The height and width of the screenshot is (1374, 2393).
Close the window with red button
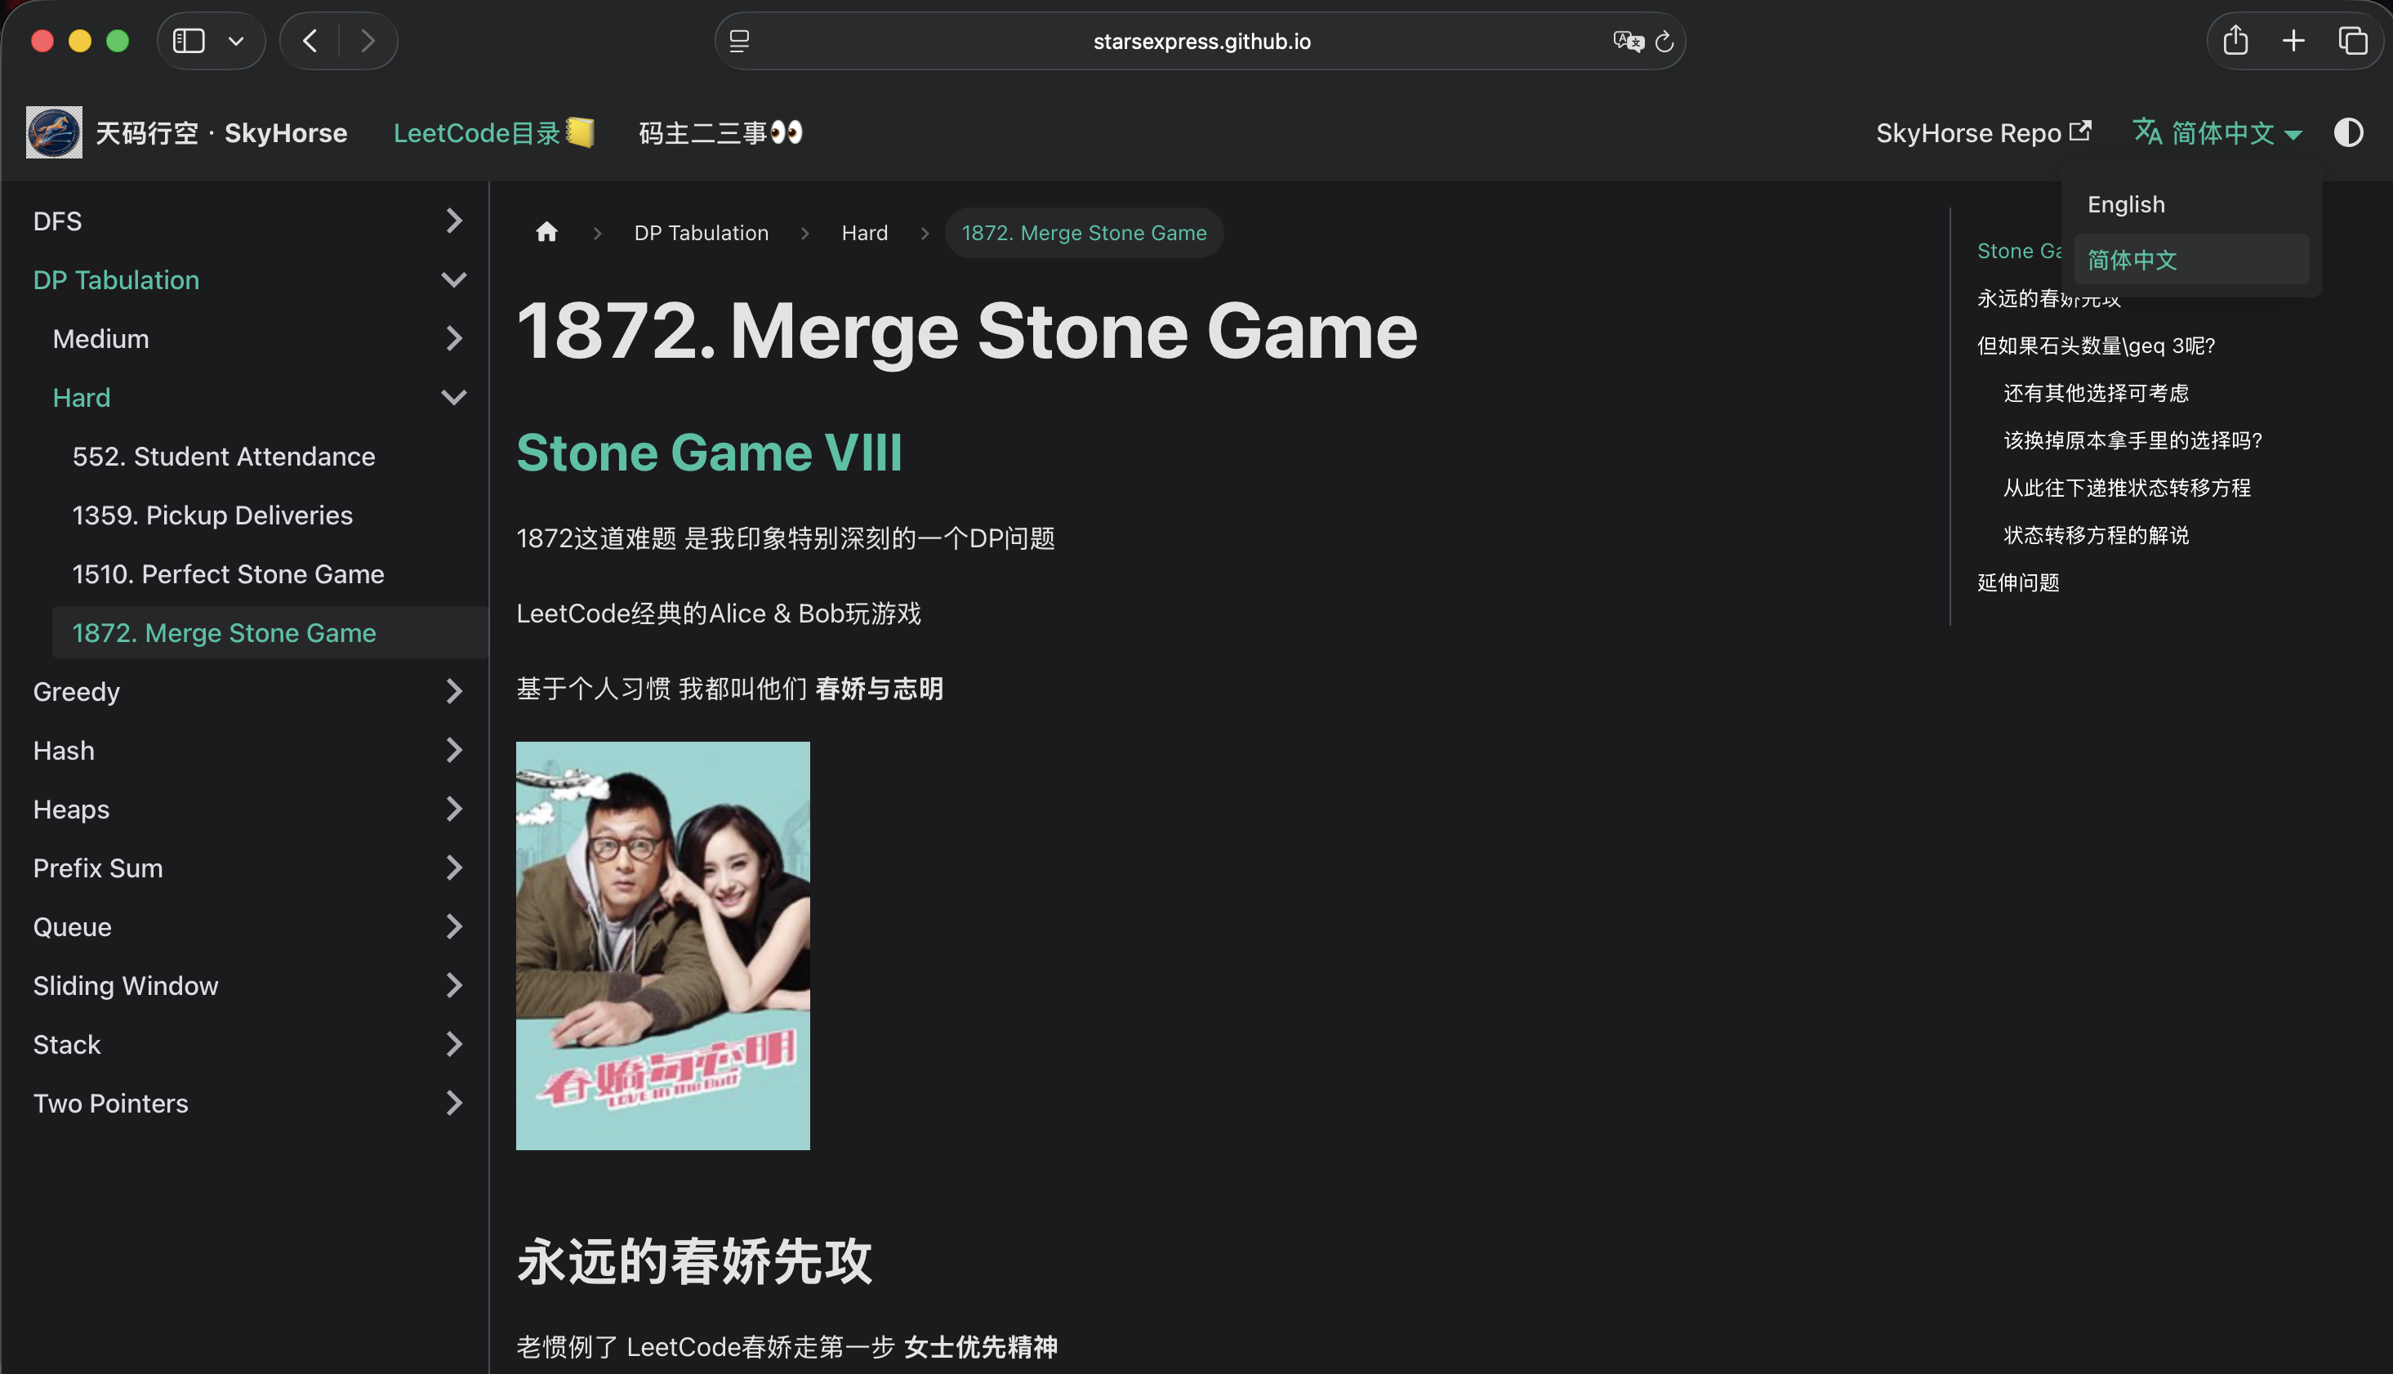42,41
